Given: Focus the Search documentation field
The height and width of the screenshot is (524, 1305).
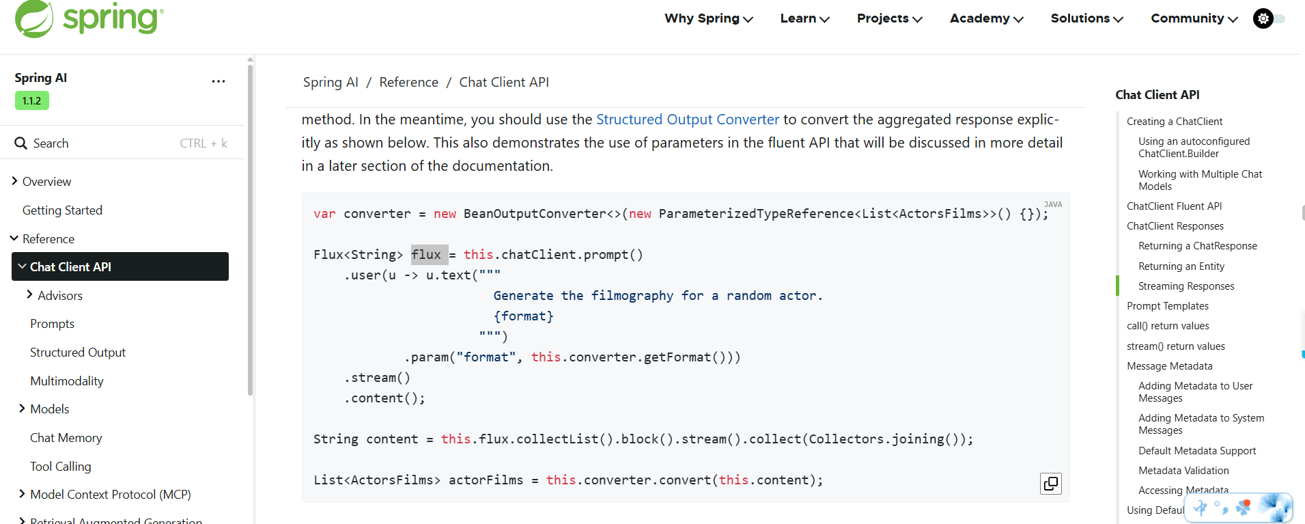Looking at the screenshot, I should pyautogui.click(x=122, y=143).
